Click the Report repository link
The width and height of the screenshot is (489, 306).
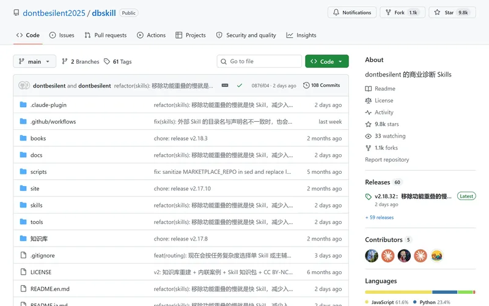click(x=387, y=160)
